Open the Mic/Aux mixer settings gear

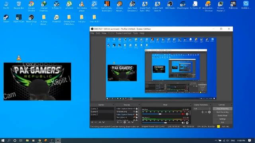click(x=187, y=114)
